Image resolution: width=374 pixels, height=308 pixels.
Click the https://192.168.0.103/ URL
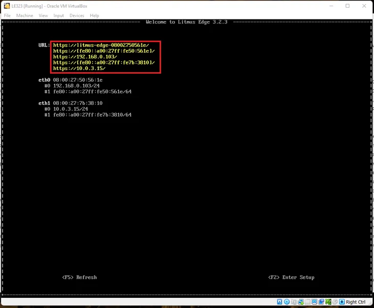point(85,57)
